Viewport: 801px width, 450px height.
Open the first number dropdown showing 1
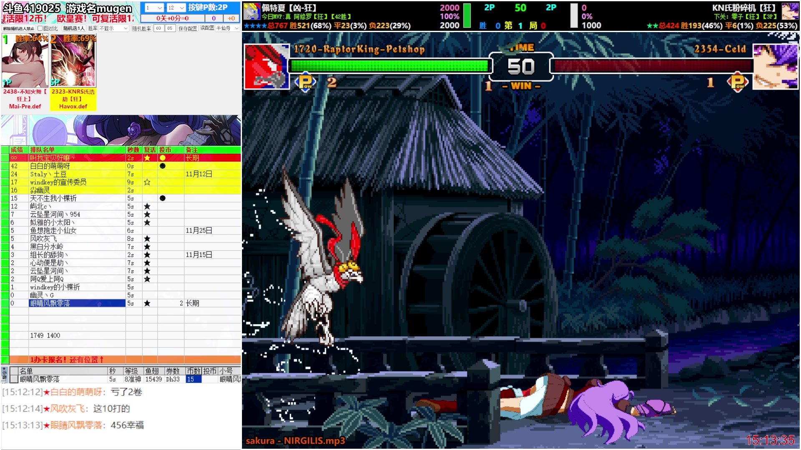coord(154,8)
